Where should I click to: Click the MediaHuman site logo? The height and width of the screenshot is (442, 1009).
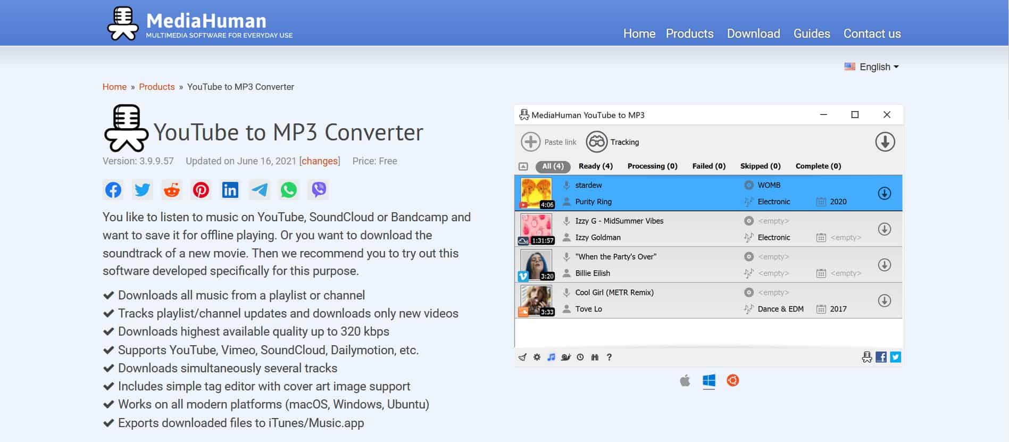pos(200,24)
